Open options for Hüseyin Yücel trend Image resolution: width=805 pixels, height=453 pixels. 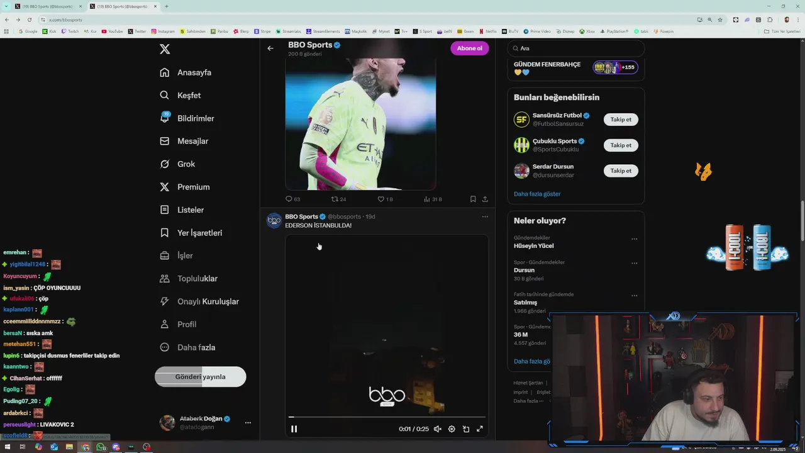634,239
